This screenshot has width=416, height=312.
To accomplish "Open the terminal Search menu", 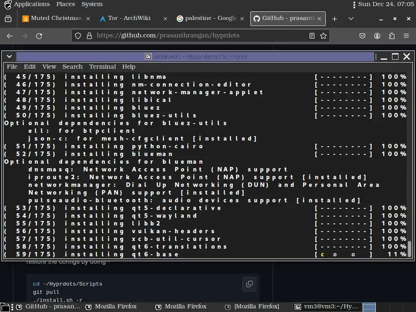I will [x=72, y=67].
